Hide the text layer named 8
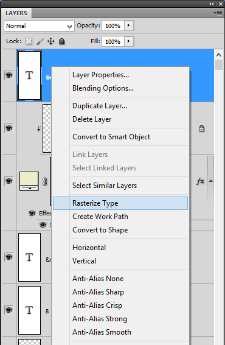Screen dimensions: 225x345 click(9, 310)
